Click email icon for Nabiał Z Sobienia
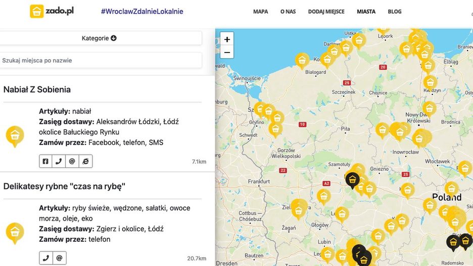This screenshot has width=473, height=266. pos(72,161)
